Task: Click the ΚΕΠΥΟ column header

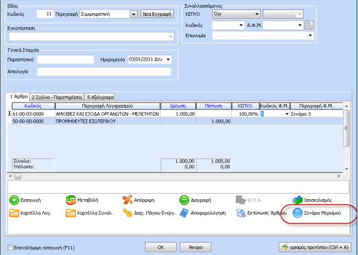Action: (x=245, y=106)
